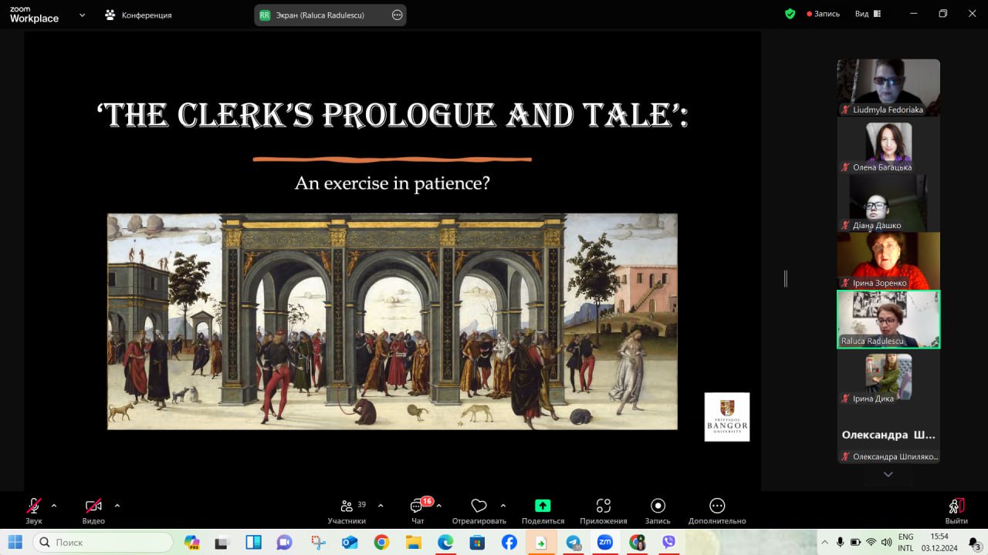Open Google Chrome from the taskbar
The width and height of the screenshot is (988, 555).
point(381,543)
